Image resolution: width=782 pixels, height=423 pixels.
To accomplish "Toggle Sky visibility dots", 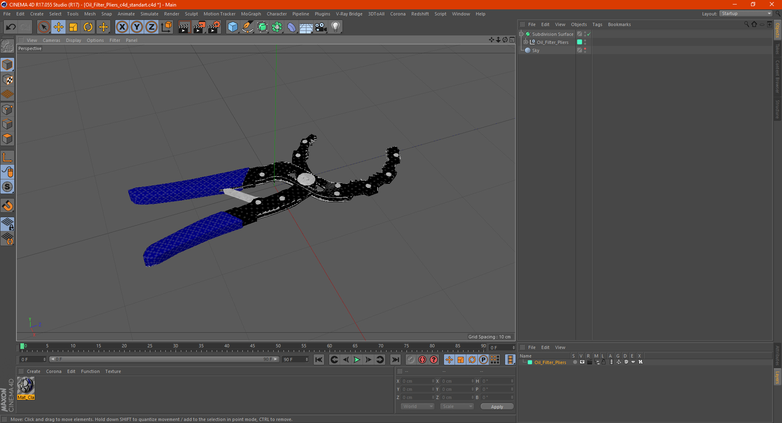I will pos(585,50).
